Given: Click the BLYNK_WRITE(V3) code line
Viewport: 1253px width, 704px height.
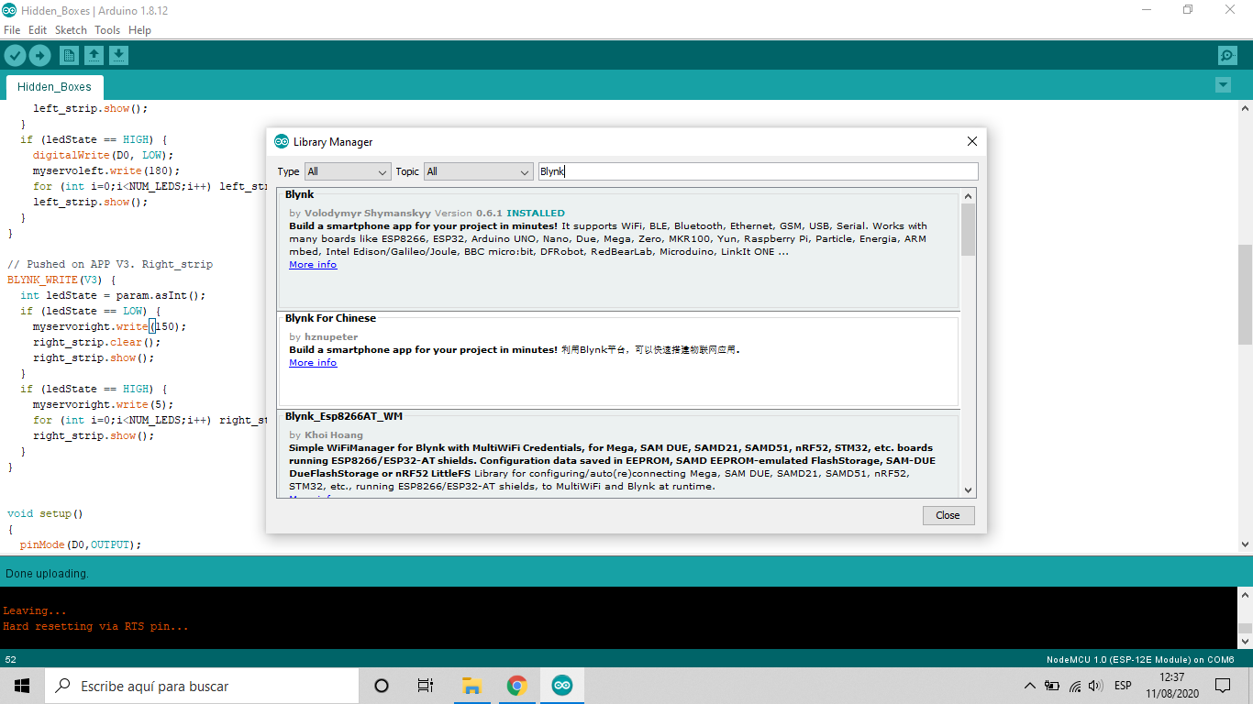Looking at the screenshot, I should tap(61, 280).
